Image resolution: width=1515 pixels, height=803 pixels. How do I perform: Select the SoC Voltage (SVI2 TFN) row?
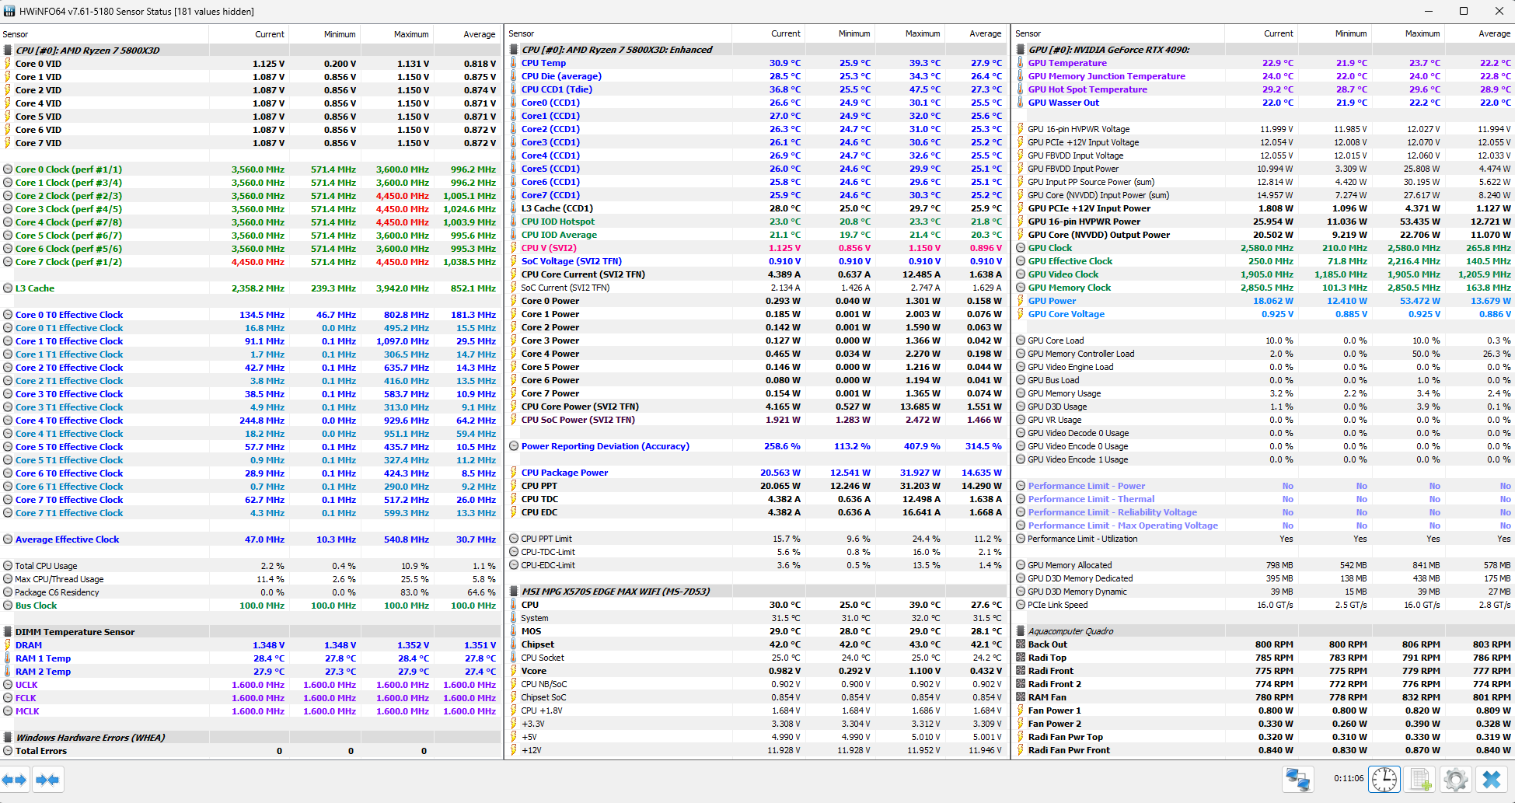(x=756, y=261)
